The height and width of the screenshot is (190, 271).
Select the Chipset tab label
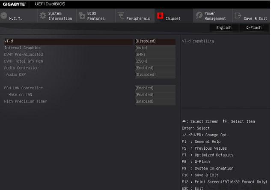point(173,18)
